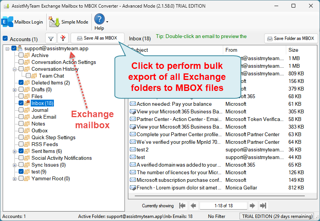This screenshot has height=221, width=320.
Task: Go to first page of emails
Action: (183, 206)
